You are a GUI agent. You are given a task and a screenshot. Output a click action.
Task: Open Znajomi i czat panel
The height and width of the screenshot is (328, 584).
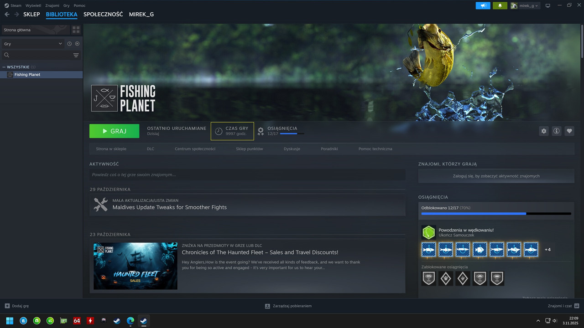[563, 306]
